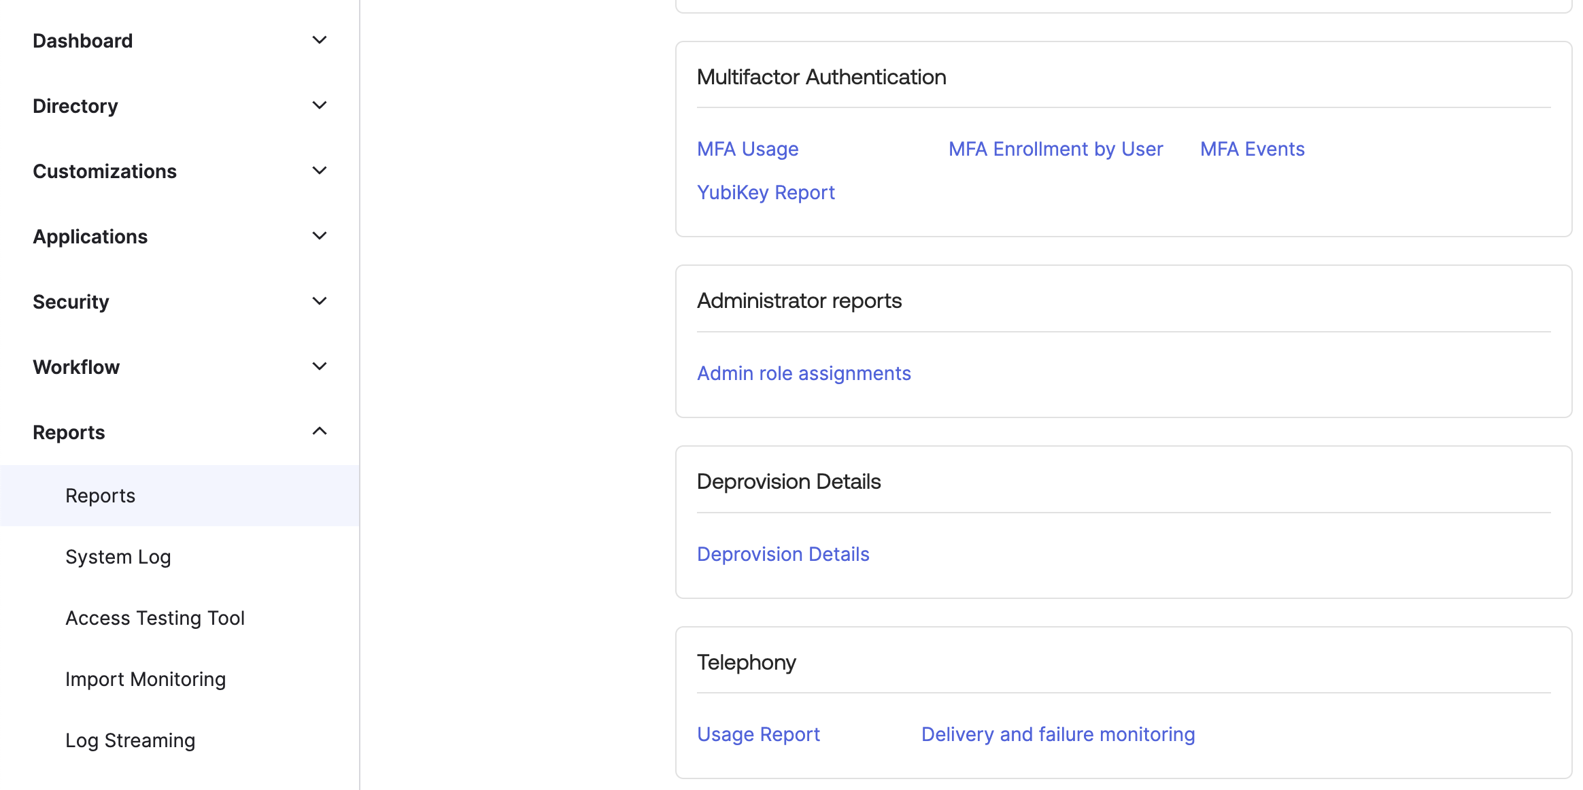The height and width of the screenshot is (790, 1583).
Task: Expand the Dashboard section
Action: (x=319, y=39)
